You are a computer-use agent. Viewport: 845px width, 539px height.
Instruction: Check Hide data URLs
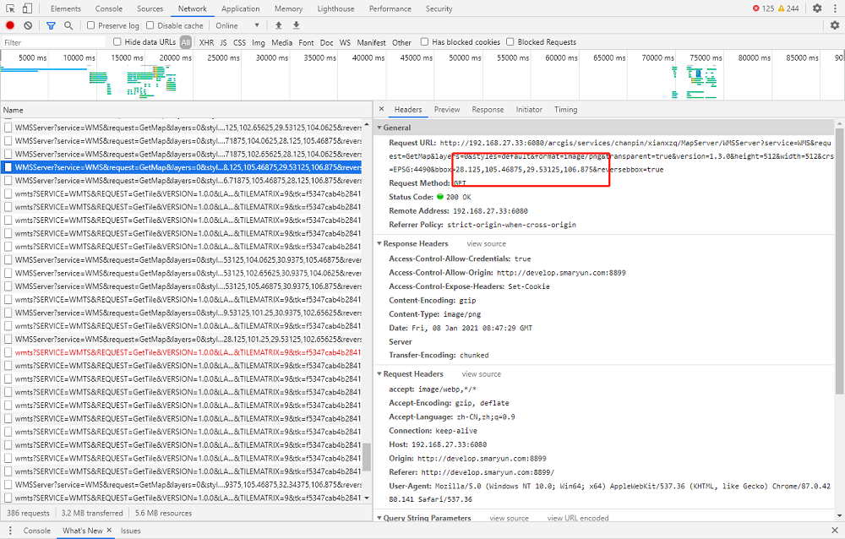pos(117,42)
